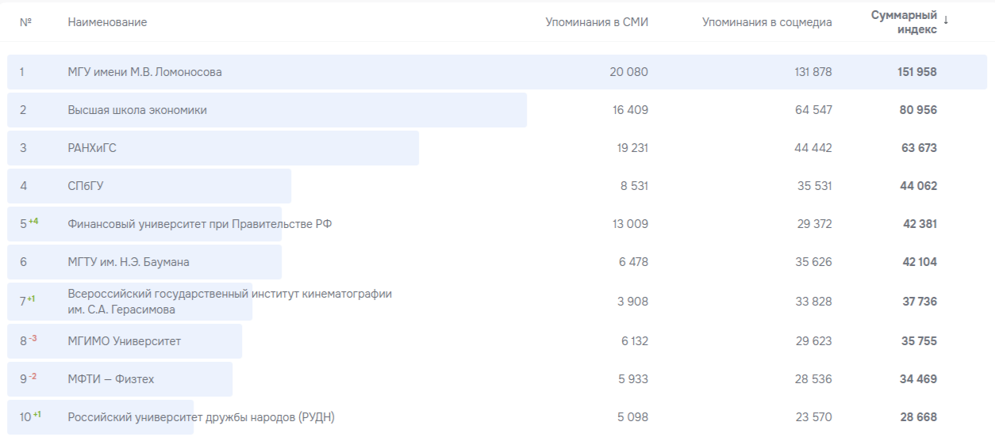Screen dimensions: 995x437
Task: Click the sort arrow beside Суммарный индекс
Action: [x=946, y=21]
